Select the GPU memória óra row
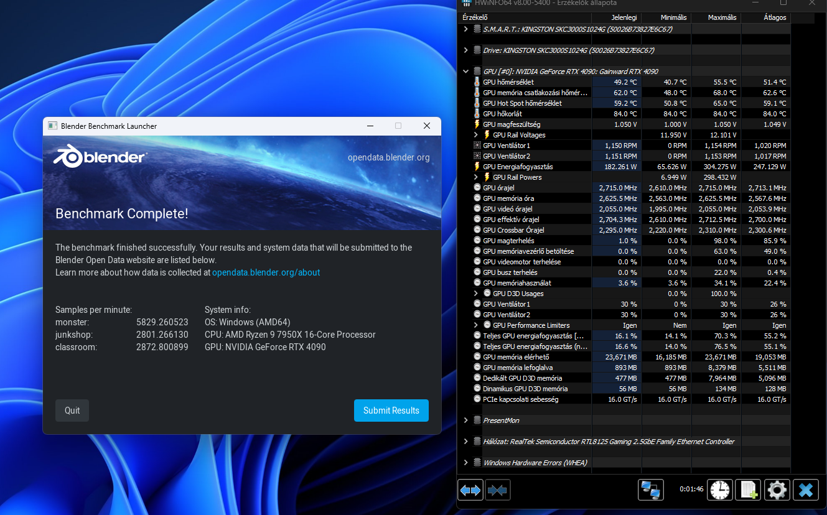 point(625,198)
